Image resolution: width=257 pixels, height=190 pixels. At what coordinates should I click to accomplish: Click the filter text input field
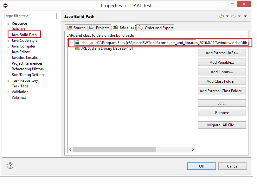(x=30, y=16)
